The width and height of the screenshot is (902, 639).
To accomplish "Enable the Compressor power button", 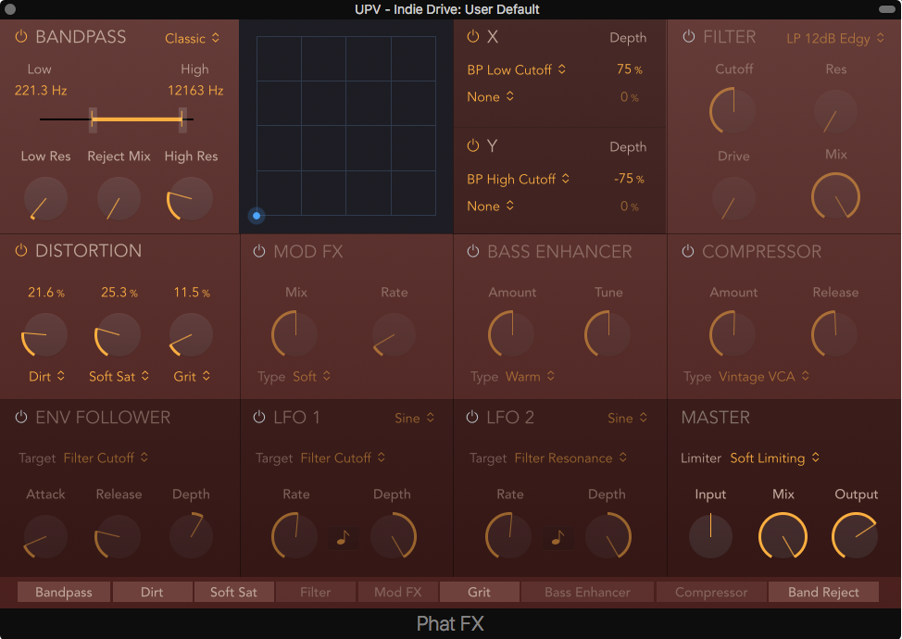I will pyautogui.click(x=687, y=251).
